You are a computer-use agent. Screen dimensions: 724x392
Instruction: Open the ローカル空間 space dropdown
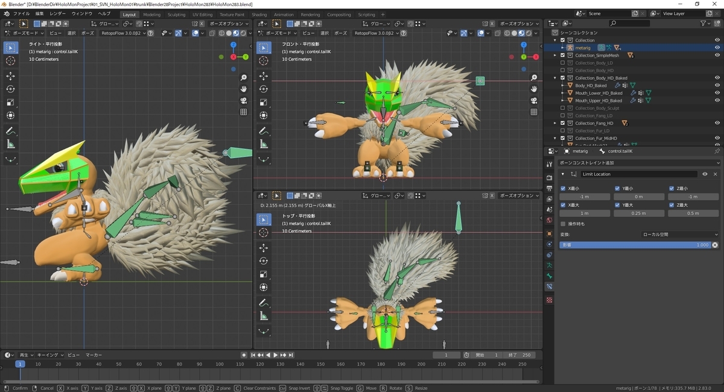coord(679,235)
